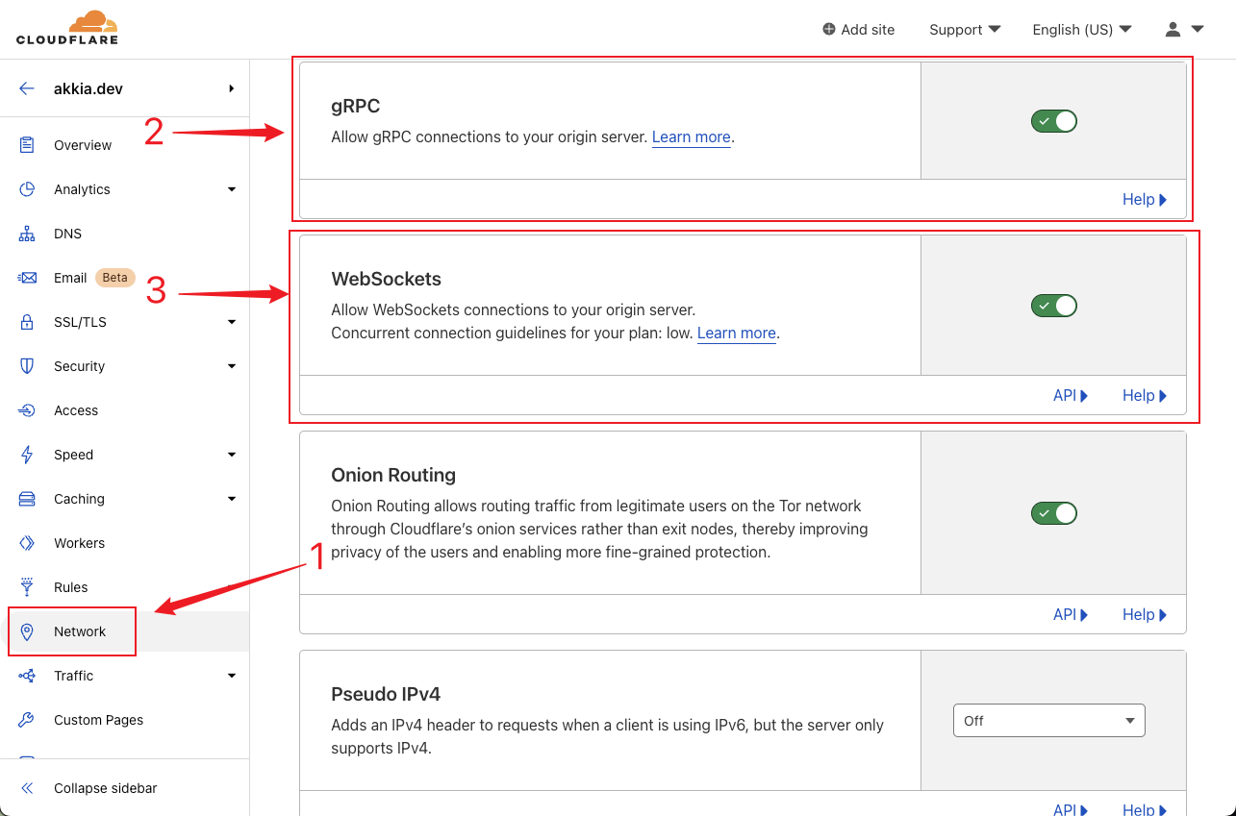Expand the WebSockets API section

1070,396
